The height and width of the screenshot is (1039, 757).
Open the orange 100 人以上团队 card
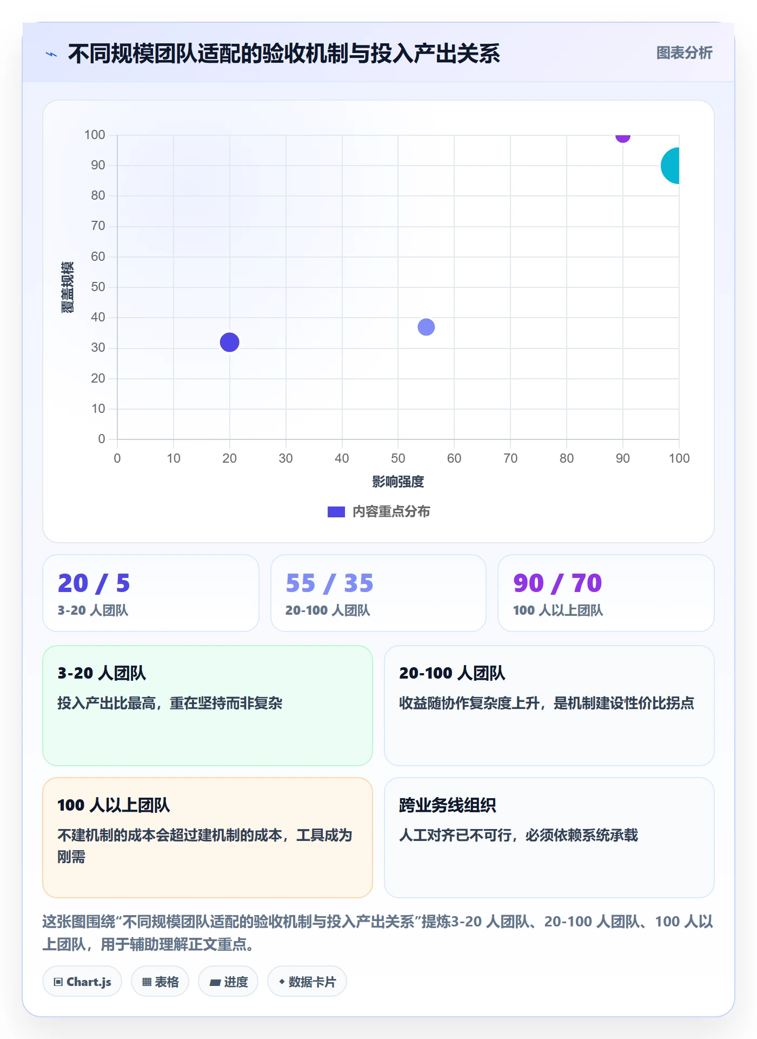(x=208, y=838)
